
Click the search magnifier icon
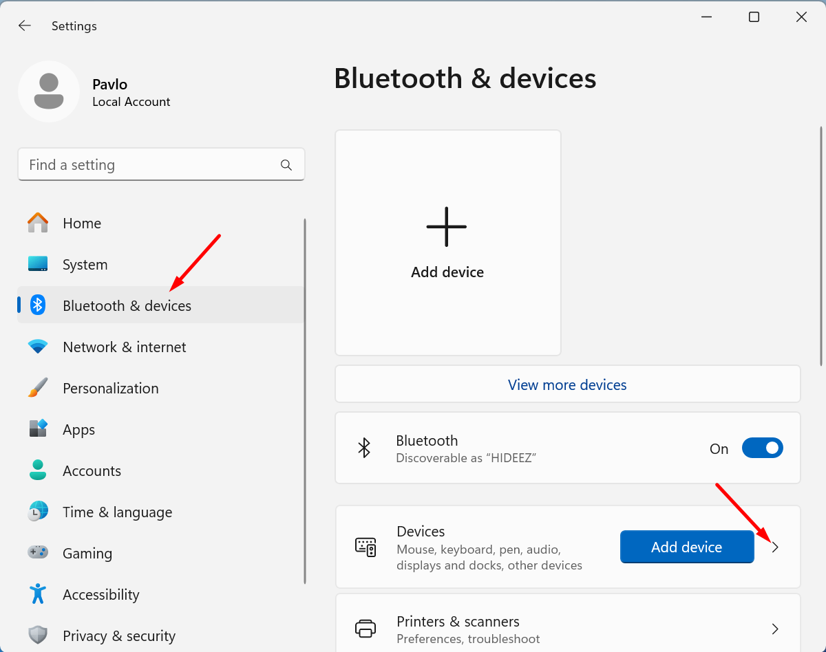tap(286, 165)
